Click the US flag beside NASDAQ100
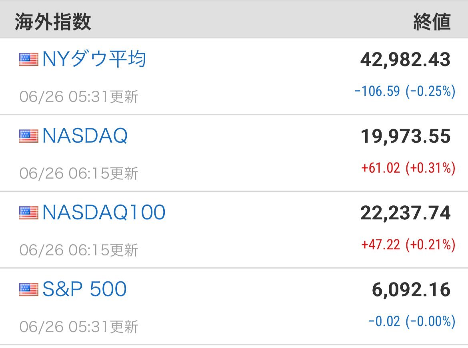468x348 pixels. pos(29,213)
